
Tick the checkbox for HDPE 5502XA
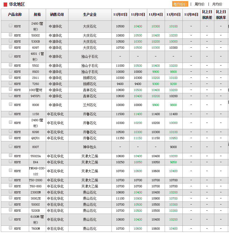[x=11, y=155]
